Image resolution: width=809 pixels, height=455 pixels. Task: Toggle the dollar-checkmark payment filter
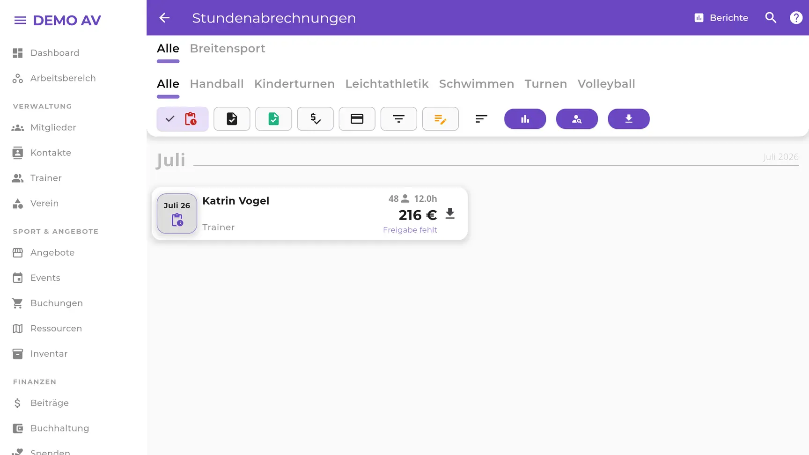pyautogui.click(x=315, y=119)
